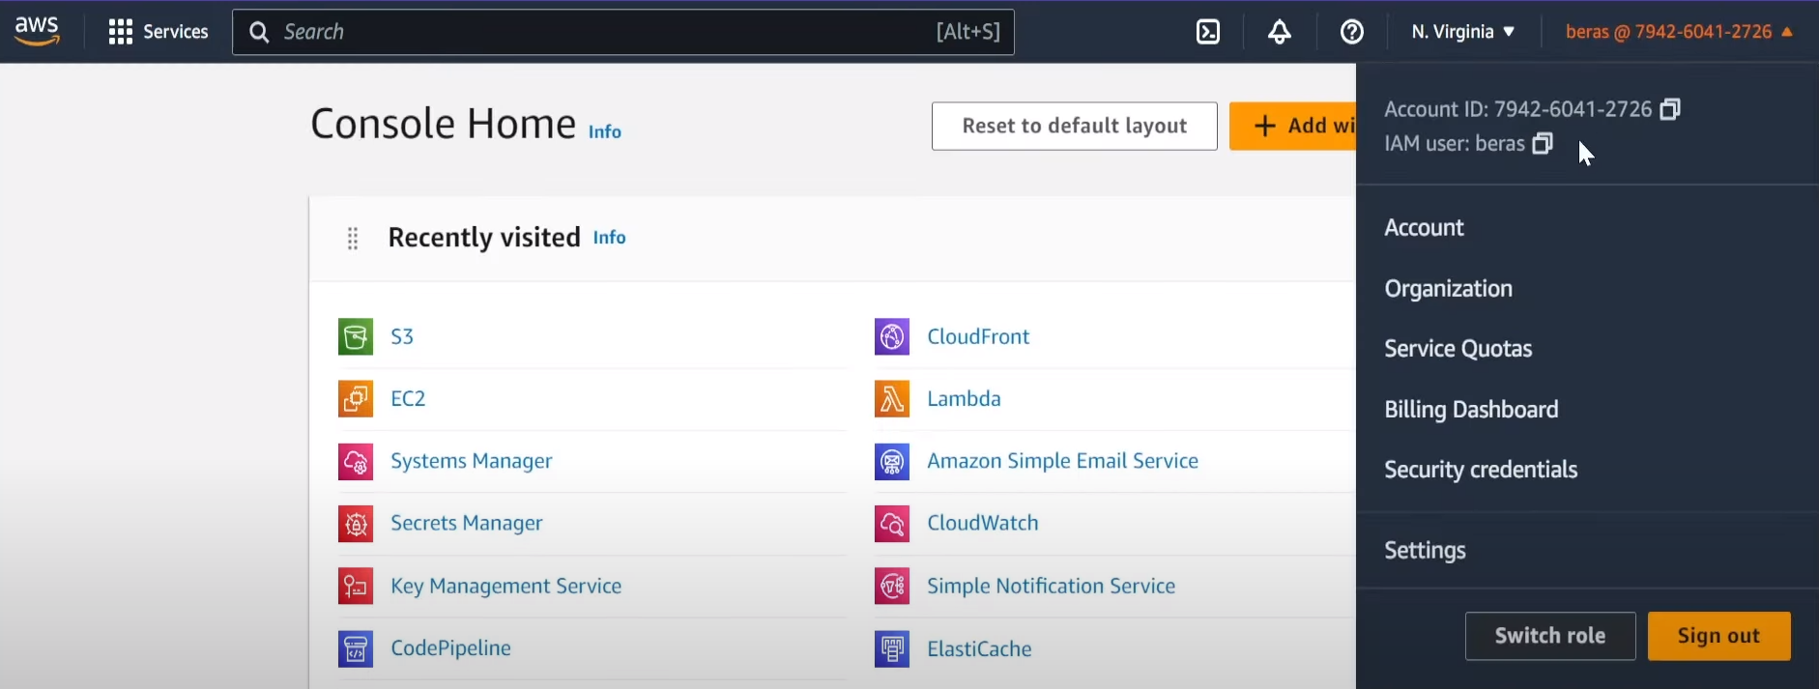Viewport: 1819px width, 689px height.
Task: Open Organization from the user menu
Action: coord(1448,289)
